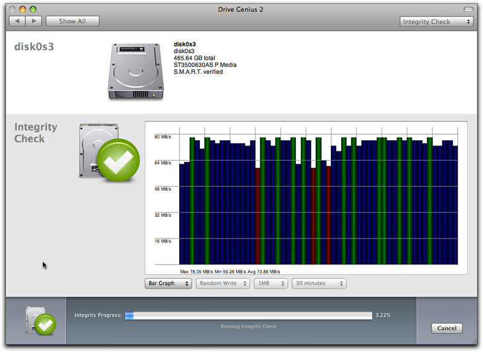483x352 pixels.
Task: Click the Drive Genius 2 window title
Action: point(240,10)
